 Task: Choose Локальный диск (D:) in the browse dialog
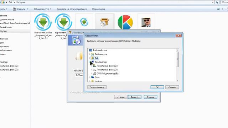pyautogui.click(x=107, y=70)
